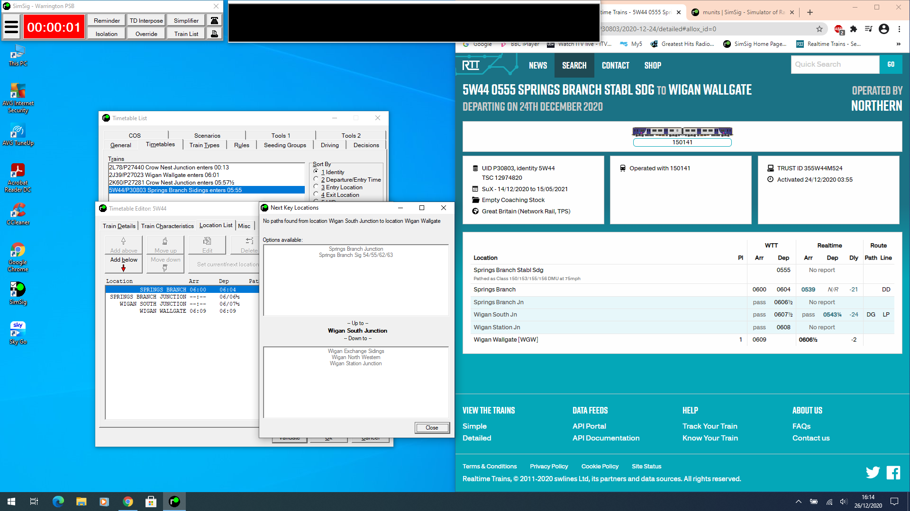
Task: Open SimSig desktop shortcut
Action: click(x=18, y=294)
